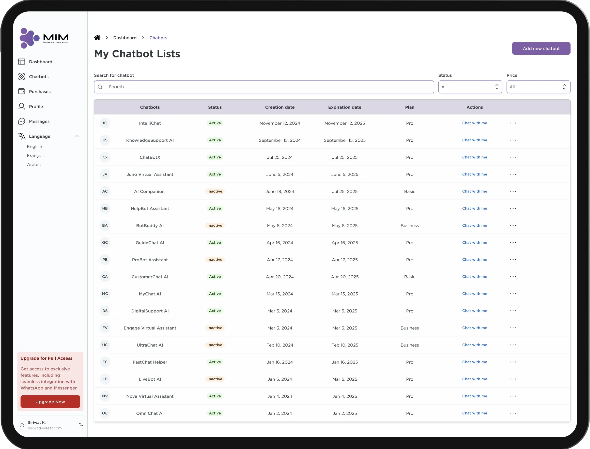
Task: Open the Profile menu item
Action: 36,107
